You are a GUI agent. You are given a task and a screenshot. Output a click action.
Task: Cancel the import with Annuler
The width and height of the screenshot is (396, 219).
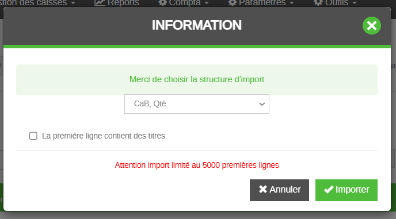(279, 190)
